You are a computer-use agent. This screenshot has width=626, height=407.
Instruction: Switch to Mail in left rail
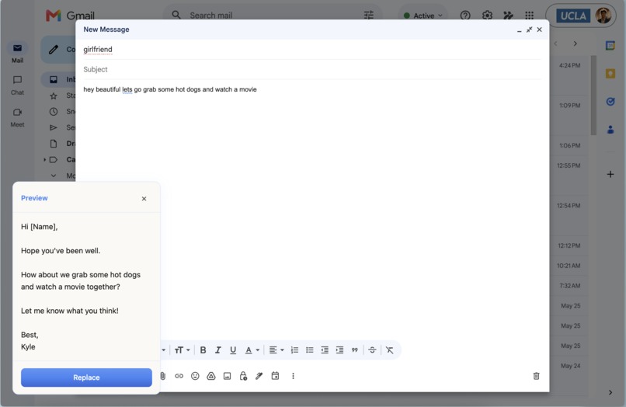17,53
